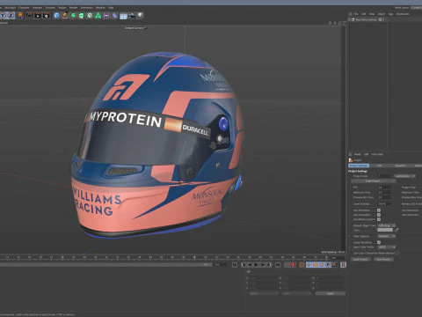Toggle Parameter keyframe recording button

pyautogui.click(x=328, y=265)
